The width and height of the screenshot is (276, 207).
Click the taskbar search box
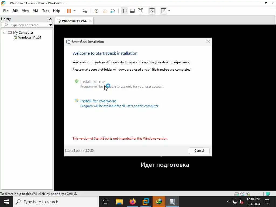tap(56, 202)
